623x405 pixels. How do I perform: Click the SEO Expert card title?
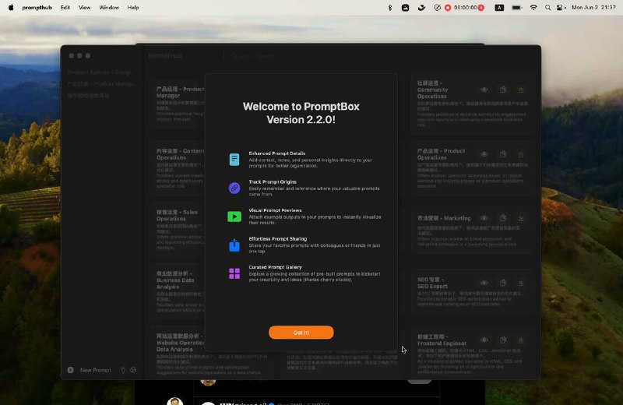[432, 283]
